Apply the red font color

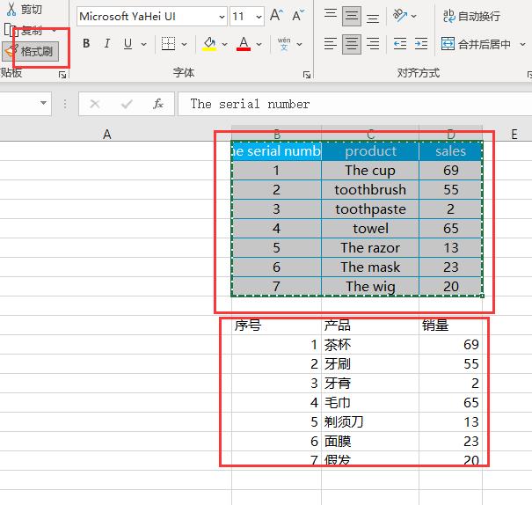coord(244,44)
